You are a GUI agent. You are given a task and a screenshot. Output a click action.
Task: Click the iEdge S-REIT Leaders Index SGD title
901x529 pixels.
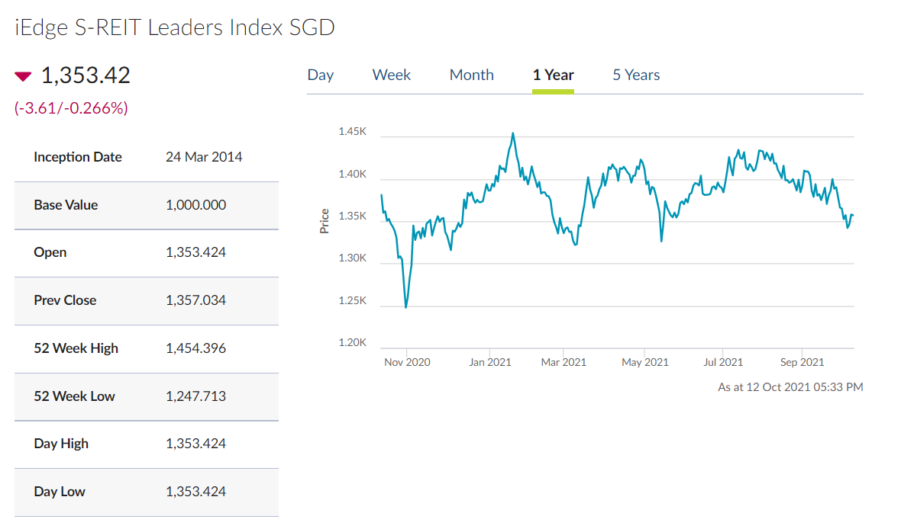[175, 27]
